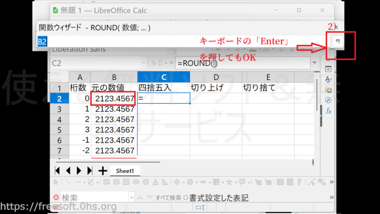This screenshot has height=214, width=380.
Task: Jump to the first sheet arrow
Action: click(x=57, y=171)
